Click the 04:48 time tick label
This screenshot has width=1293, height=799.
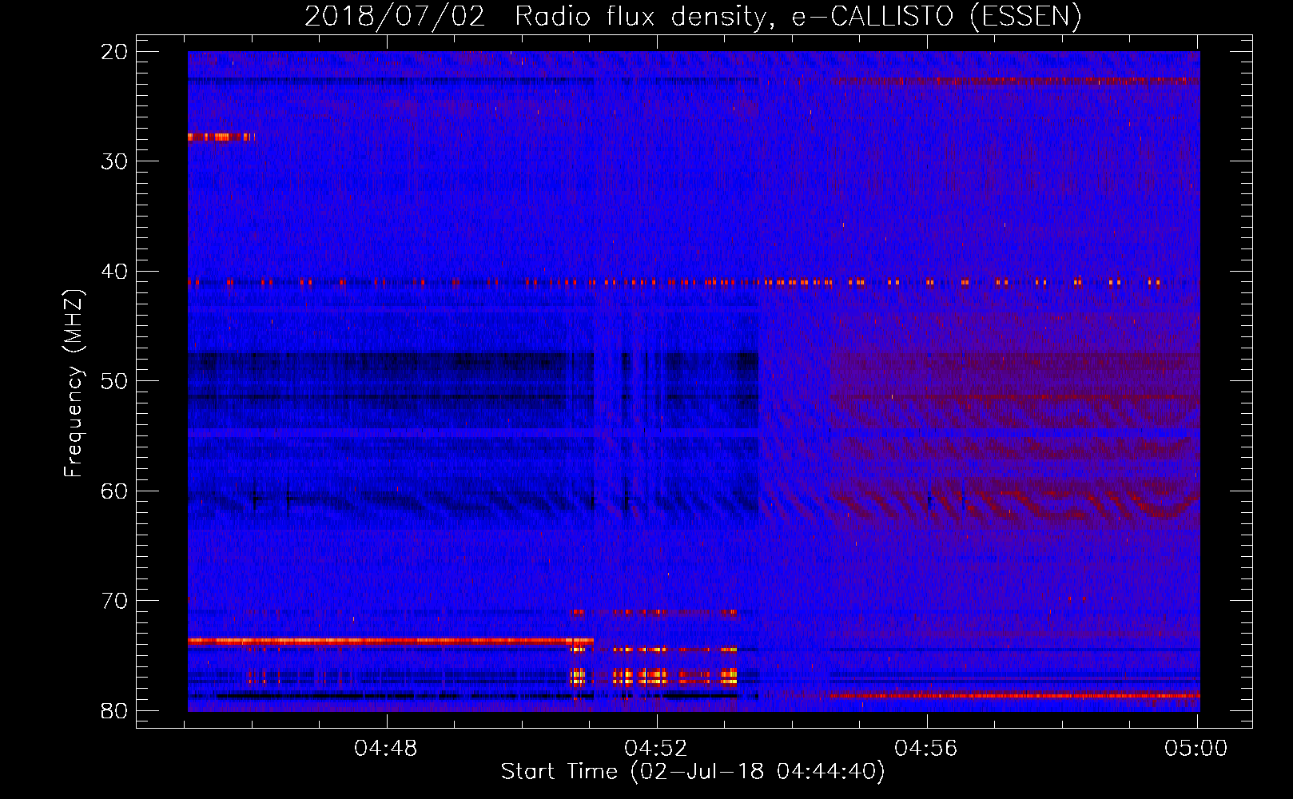pos(386,749)
